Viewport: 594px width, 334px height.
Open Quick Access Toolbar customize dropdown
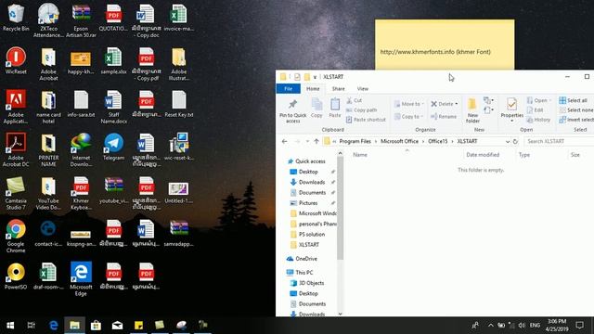pos(315,77)
